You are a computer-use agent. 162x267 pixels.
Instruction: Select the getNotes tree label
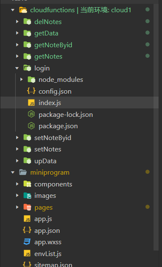coord(48,57)
